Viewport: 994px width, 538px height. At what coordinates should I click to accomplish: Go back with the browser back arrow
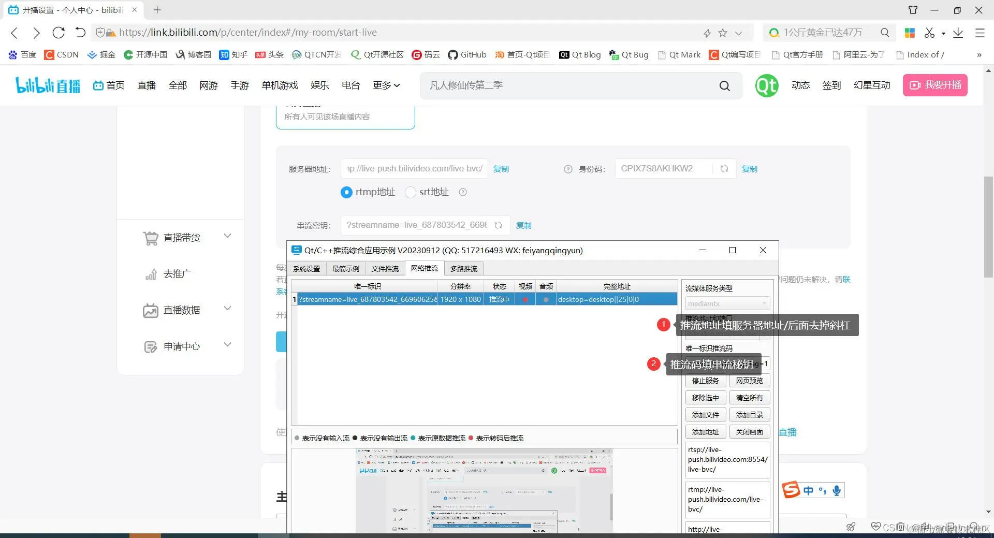(14, 33)
